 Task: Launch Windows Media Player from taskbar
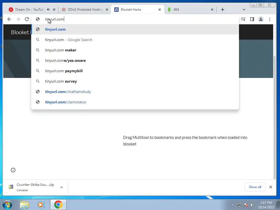(x=41, y=205)
